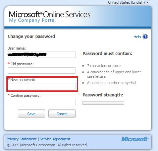158x151 pixels.
Task: Click the My Company Portal title
Action: pos(33,20)
